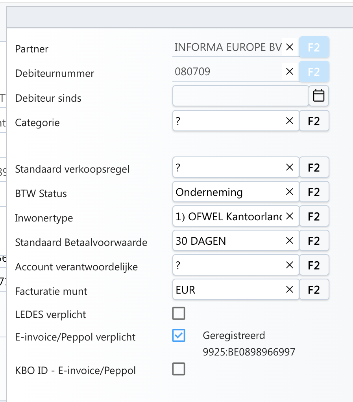This screenshot has width=353, height=402.
Task: Open F2 lookup for Categorie
Action: pos(314,121)
